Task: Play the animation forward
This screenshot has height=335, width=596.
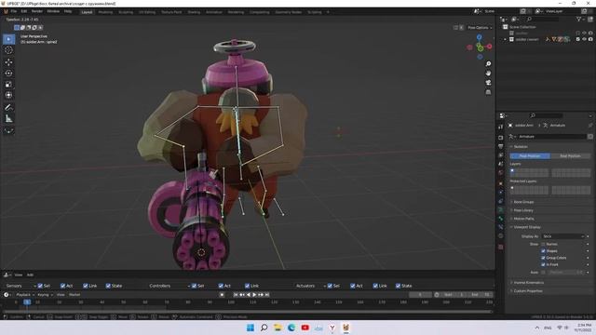Action: click(254, 295)
